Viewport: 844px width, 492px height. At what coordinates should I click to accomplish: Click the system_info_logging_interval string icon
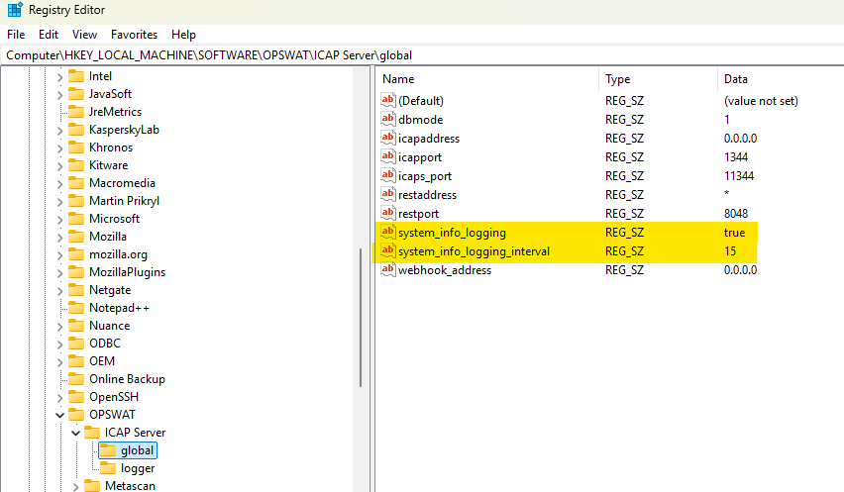[387, 250]
